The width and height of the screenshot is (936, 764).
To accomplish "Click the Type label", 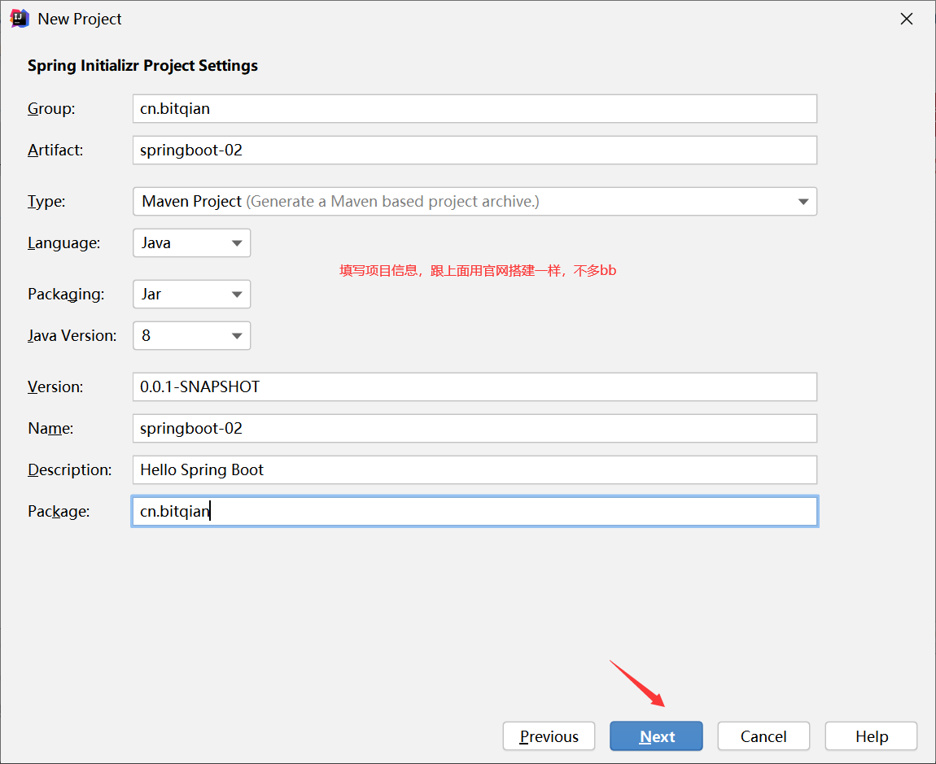I will point(46,201).
